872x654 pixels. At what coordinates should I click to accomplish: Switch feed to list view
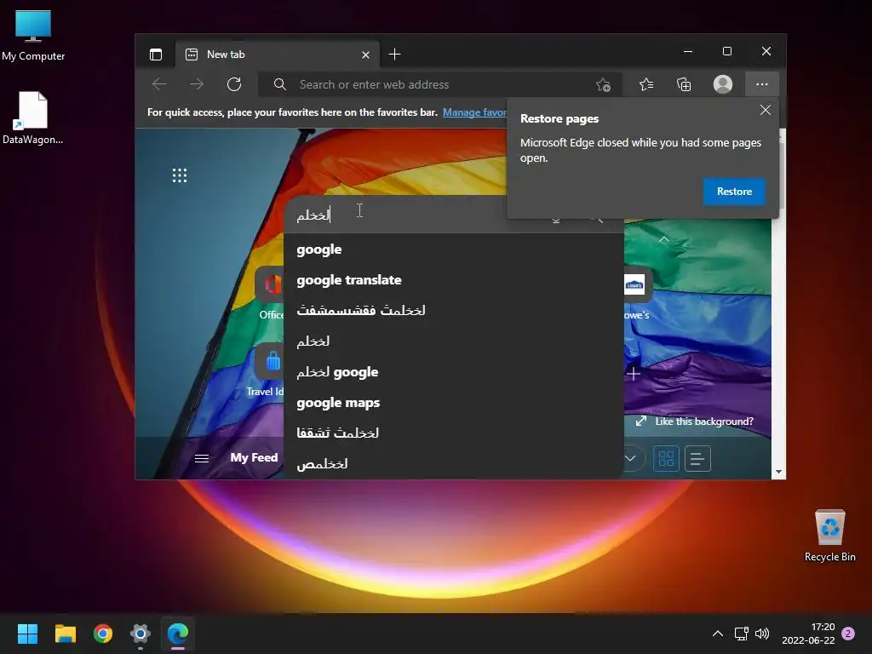click(697, 459)
